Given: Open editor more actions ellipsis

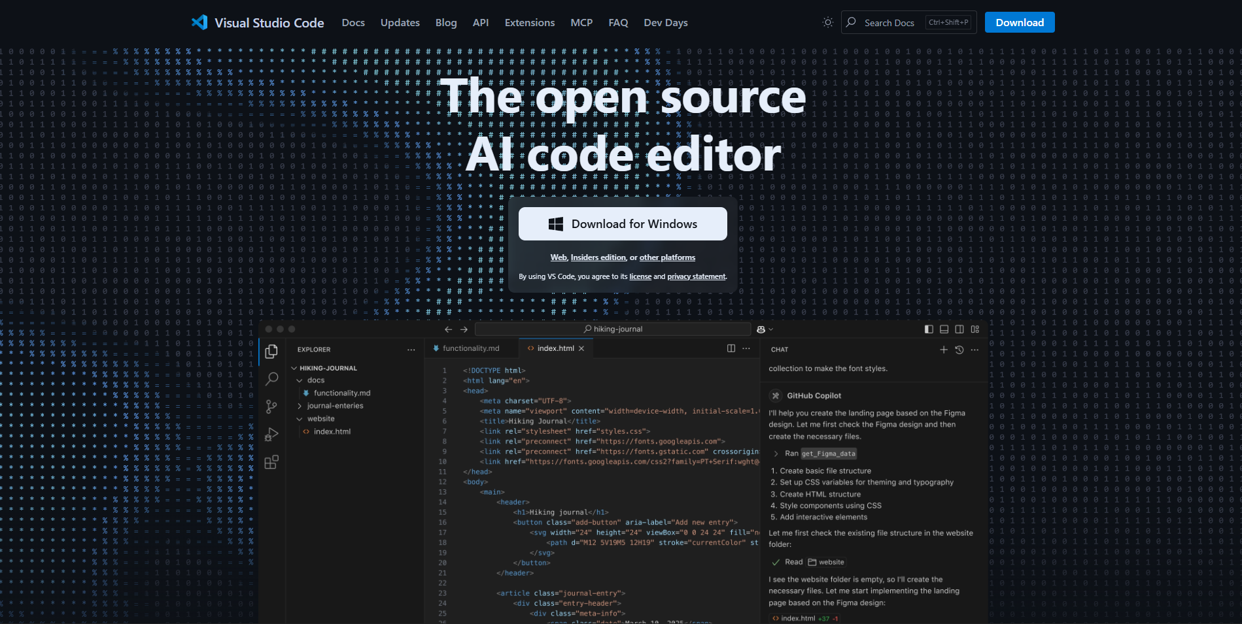Looking at the screenshot, I should (x=746, y=348).
